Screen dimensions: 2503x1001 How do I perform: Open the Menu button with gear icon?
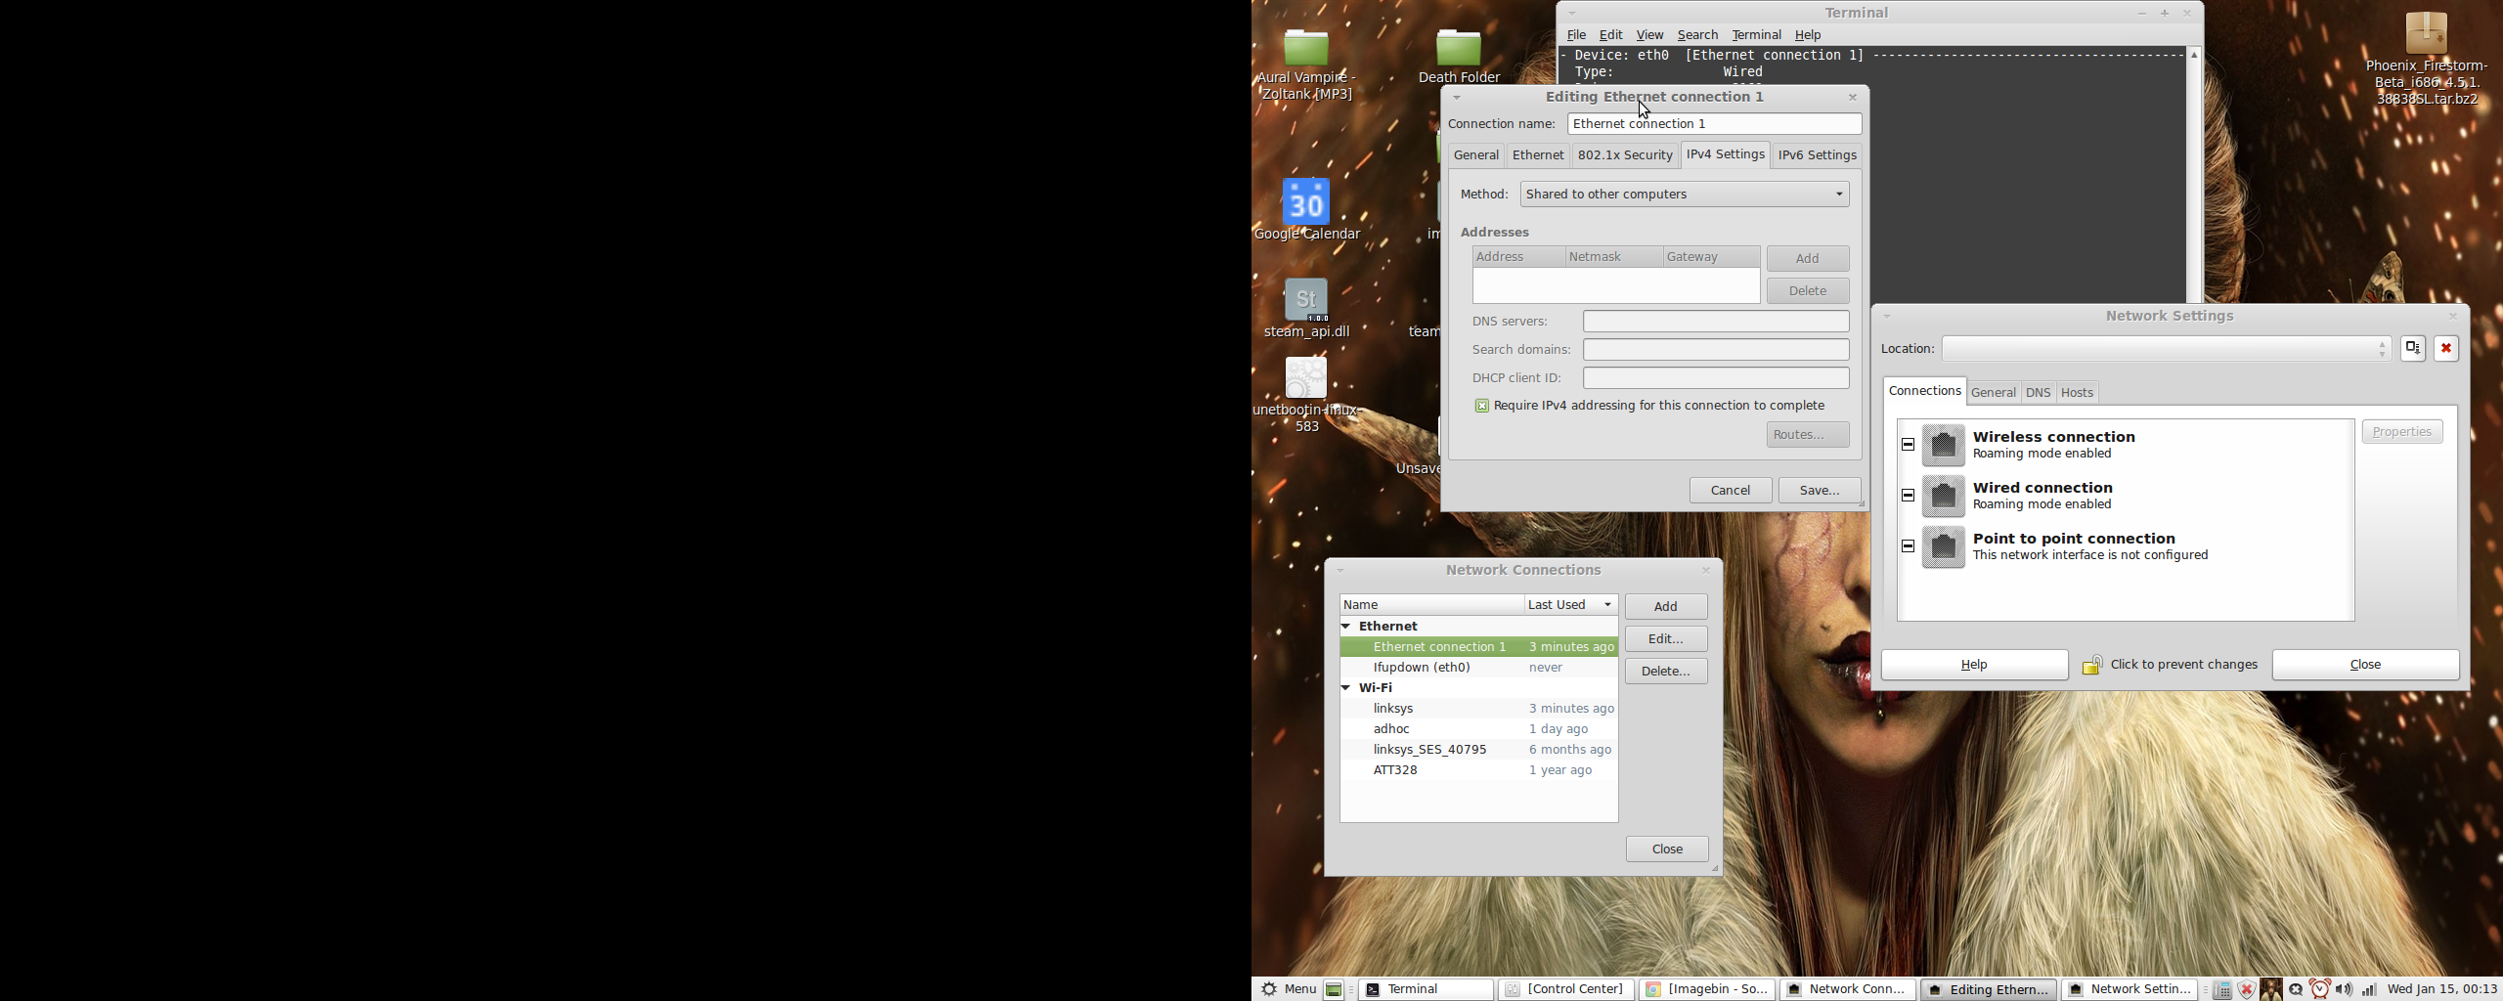point(1288,989)
